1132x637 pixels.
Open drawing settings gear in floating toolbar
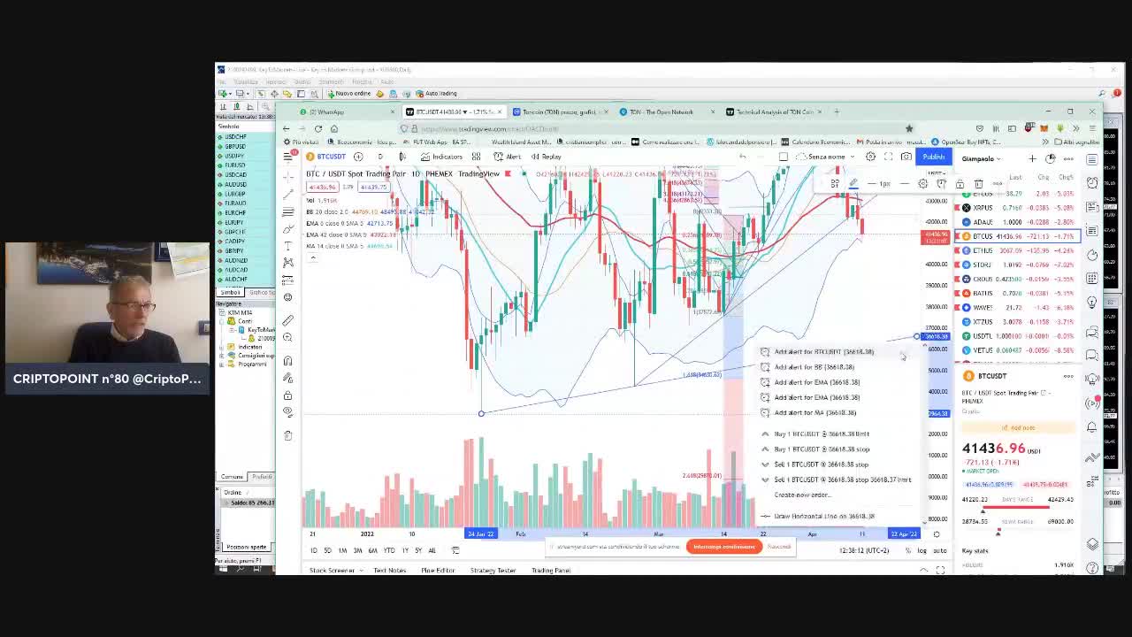coord(922,183)
